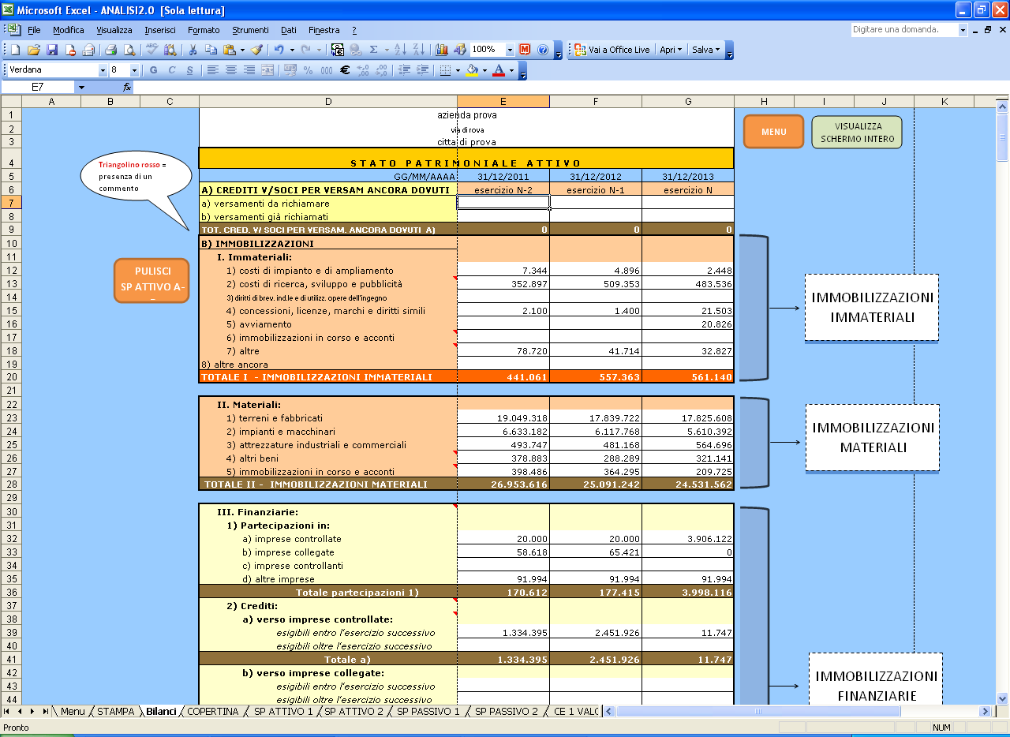Switch to the STAMPA sheet tab
The width and height of the screenshot is (1010, 737).
pos(115,712)
